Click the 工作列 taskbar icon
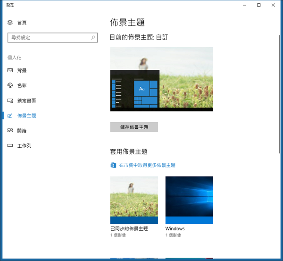Screen dimensions: 283x261 (10, 145)
